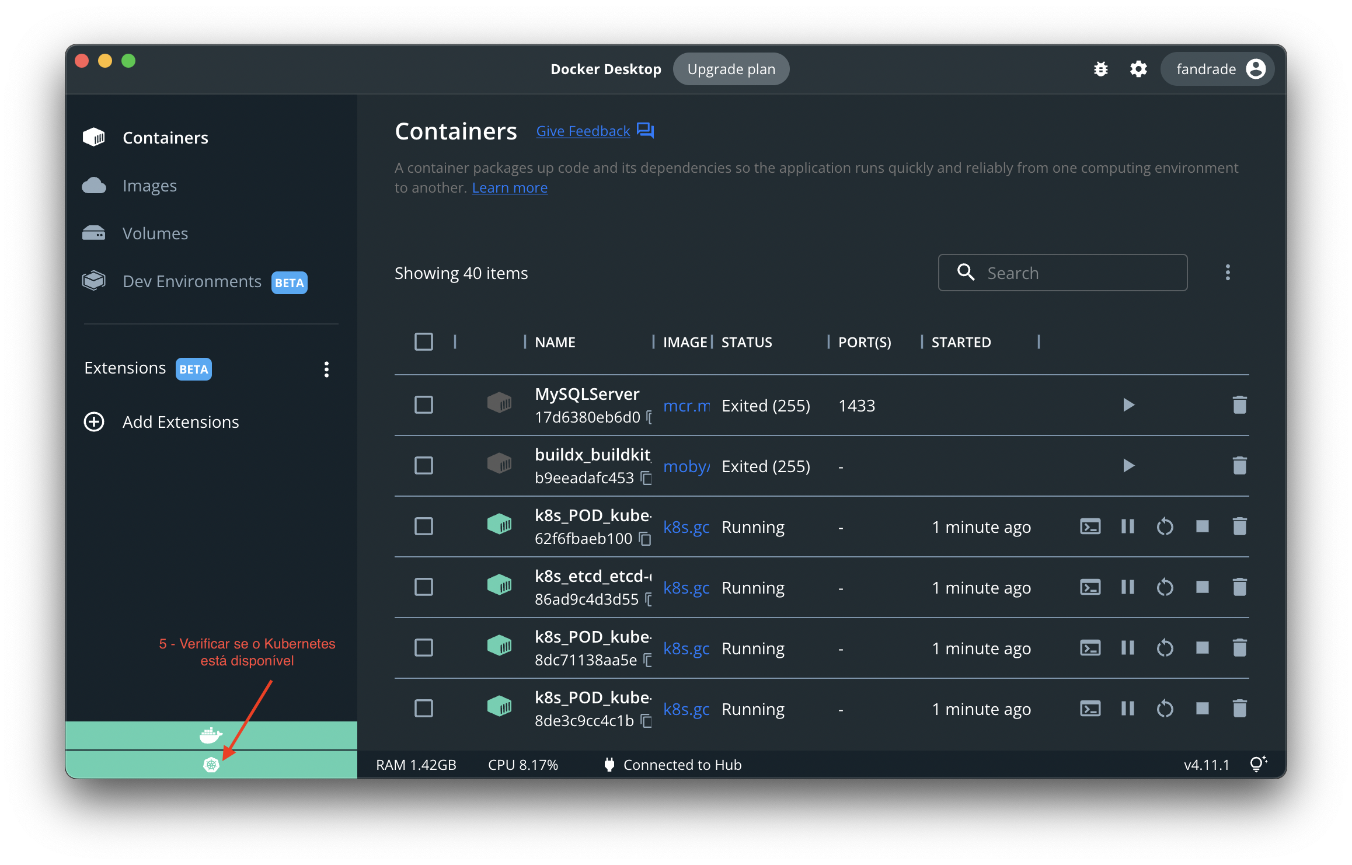
Task: Select checkbox for container 62f6fbaeb100
Action: tap(424, 526)
